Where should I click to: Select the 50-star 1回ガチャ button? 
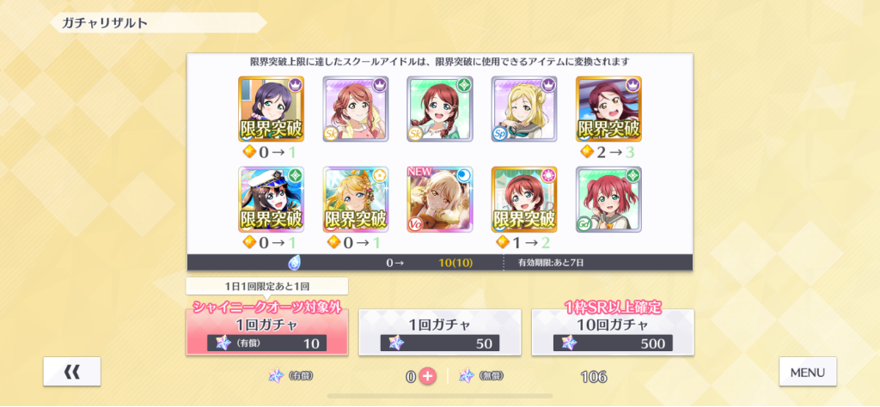[x=440, y=332]
